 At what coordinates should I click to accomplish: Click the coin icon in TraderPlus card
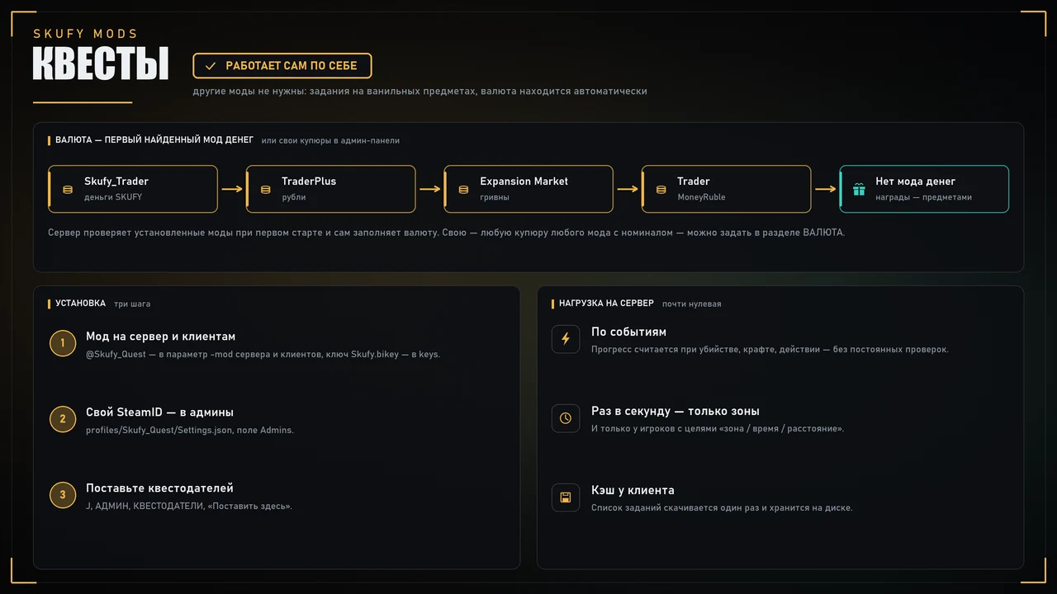pos(265,190)
